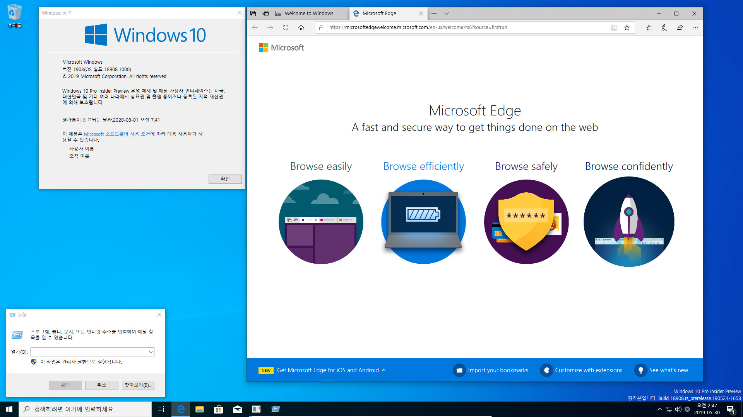Click the taskbar search box
Image resolution: width=743 pixels, height=417 pixels.
click(x=85, y=409)
